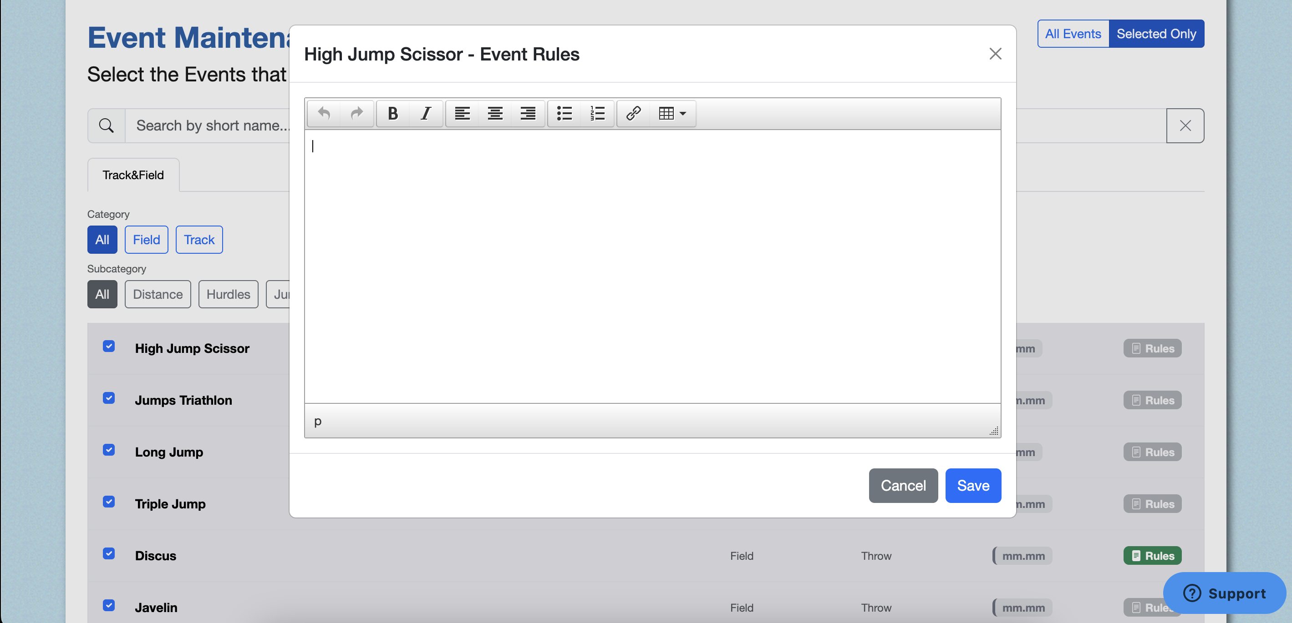The height and width of the screenshot is (623, 1292).
Task: Center-align the text
Action: (x=495, y=114)
